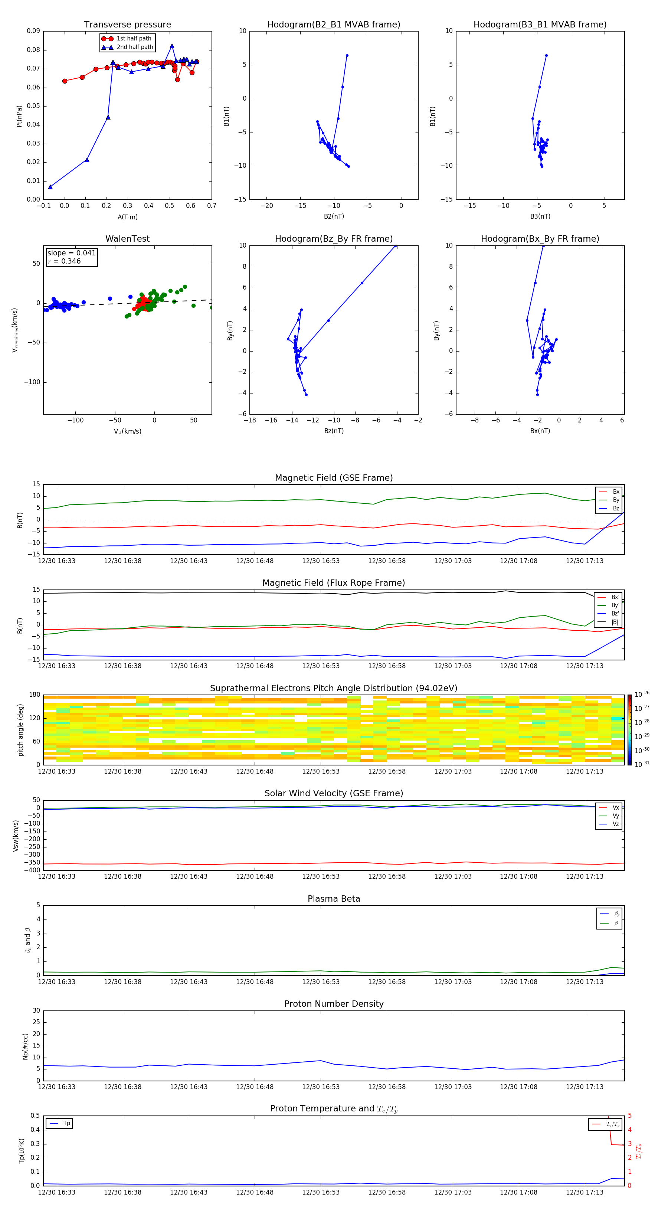The image size is (668, 1225).
Task: Click 'Magnetic Field (GSE Frame)' title
Action: pyautogui.click(x=334, y=477)
